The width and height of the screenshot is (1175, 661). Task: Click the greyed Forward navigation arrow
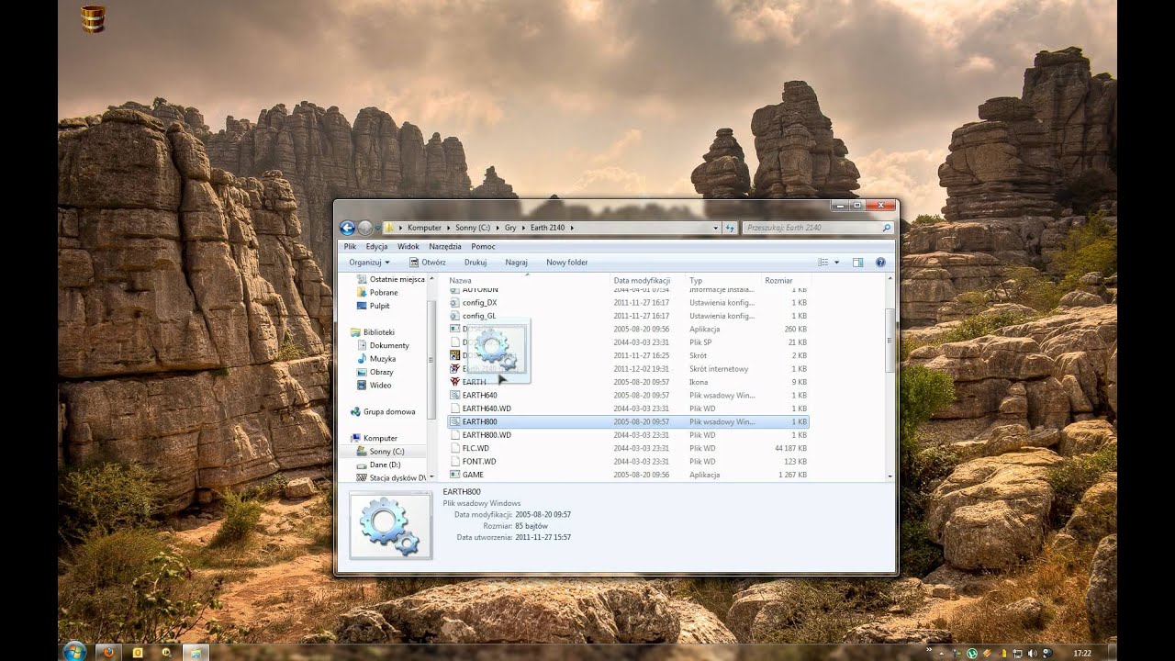[364, 228]
